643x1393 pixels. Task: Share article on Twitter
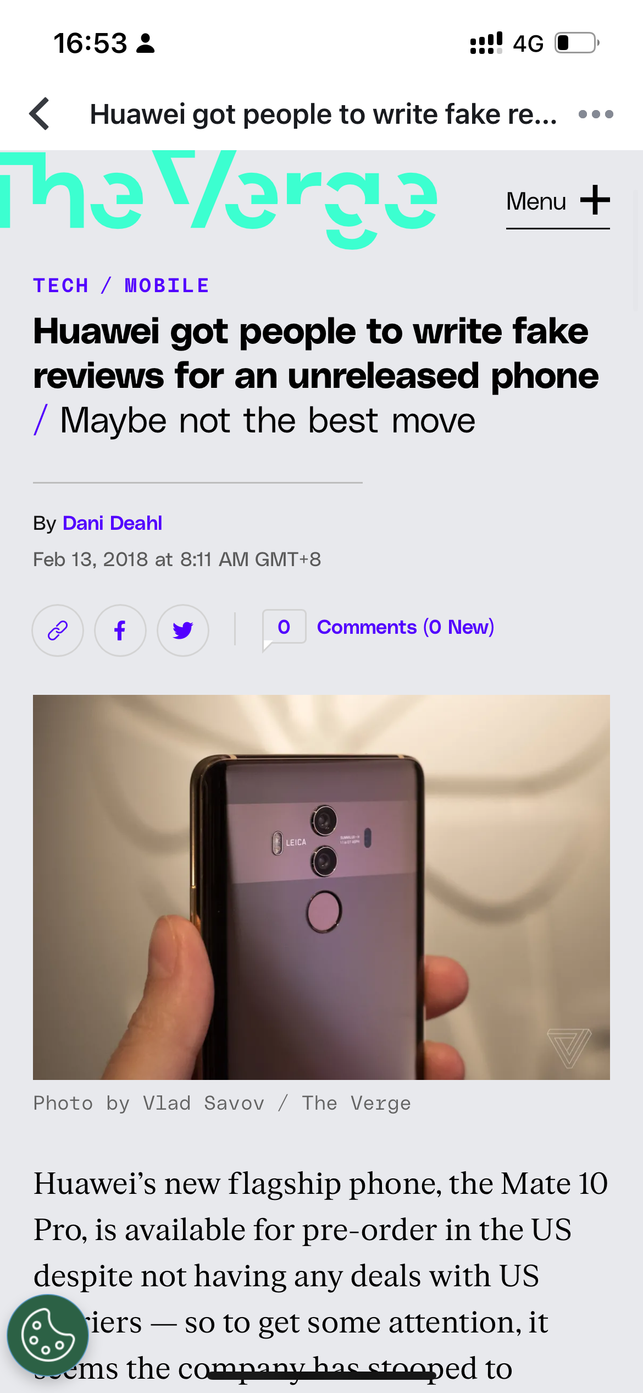click(183, 630)
